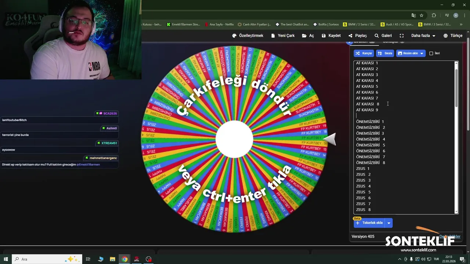Click the wheel center to spin
This screenshot has width=470, height=264.
point(234,139)
